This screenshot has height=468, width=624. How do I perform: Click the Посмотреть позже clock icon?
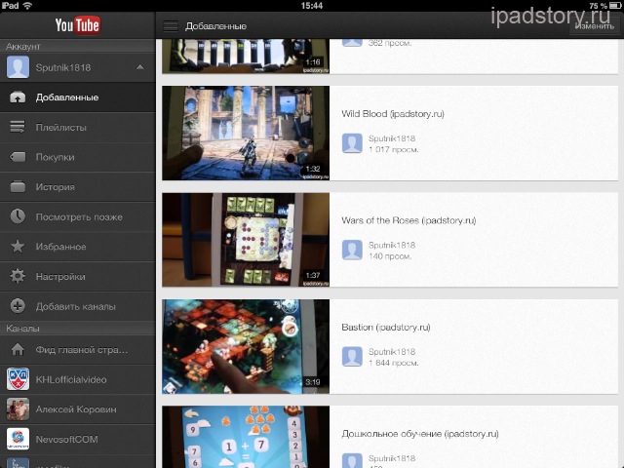[18, 216]
